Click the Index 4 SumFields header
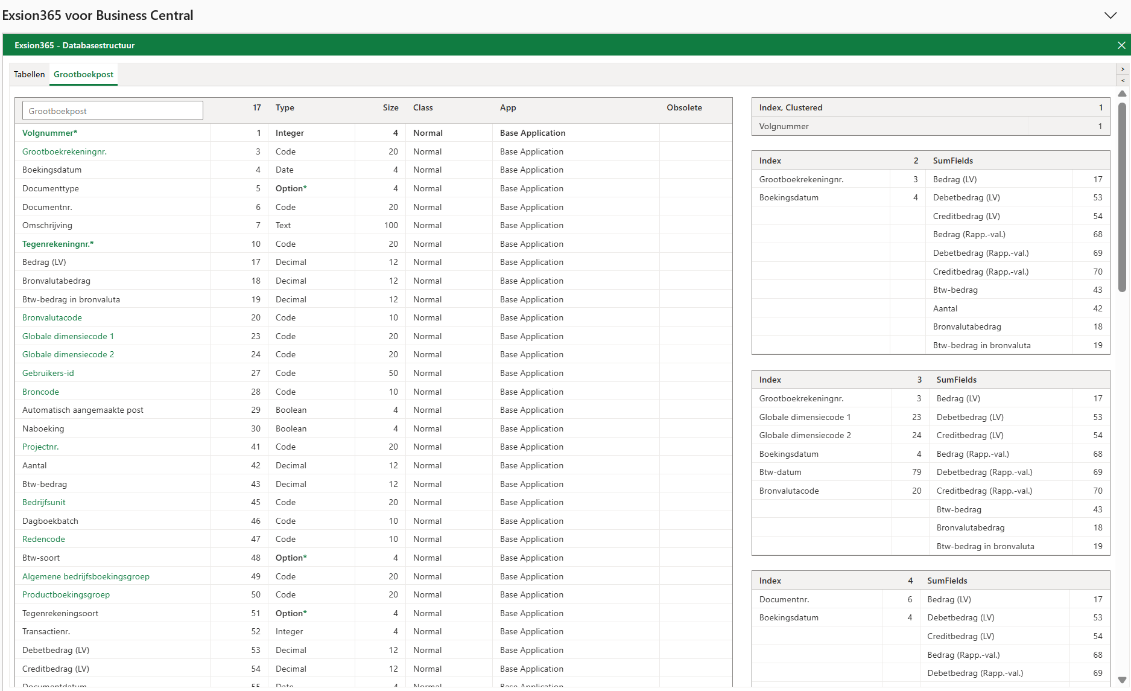The width and height of the screenshot is (1131, 691). (x=947, y=581)
